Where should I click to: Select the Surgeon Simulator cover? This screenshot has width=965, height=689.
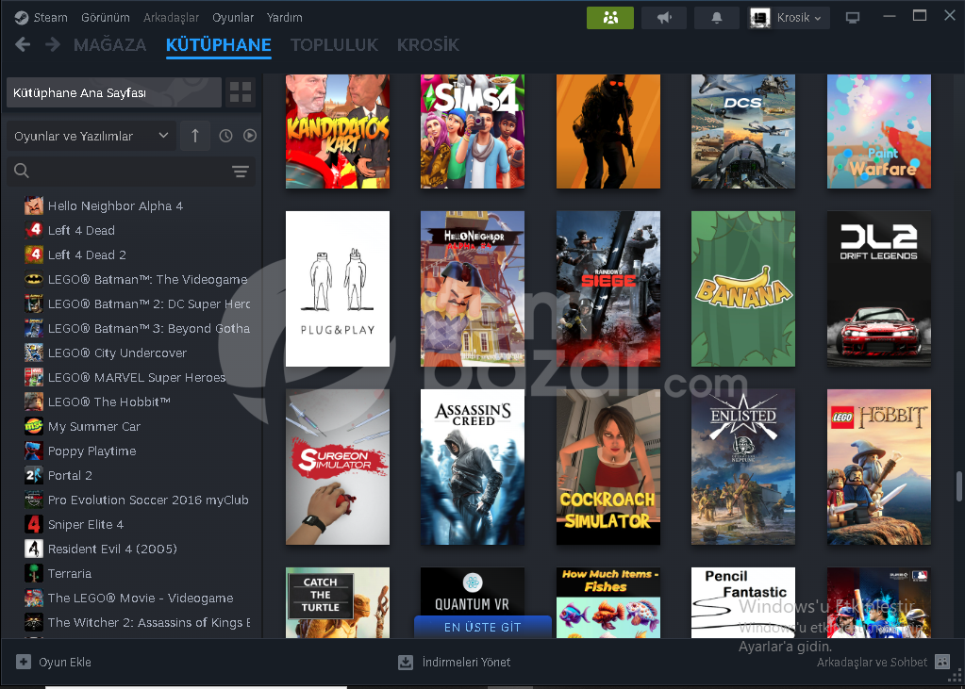(338, 467)
